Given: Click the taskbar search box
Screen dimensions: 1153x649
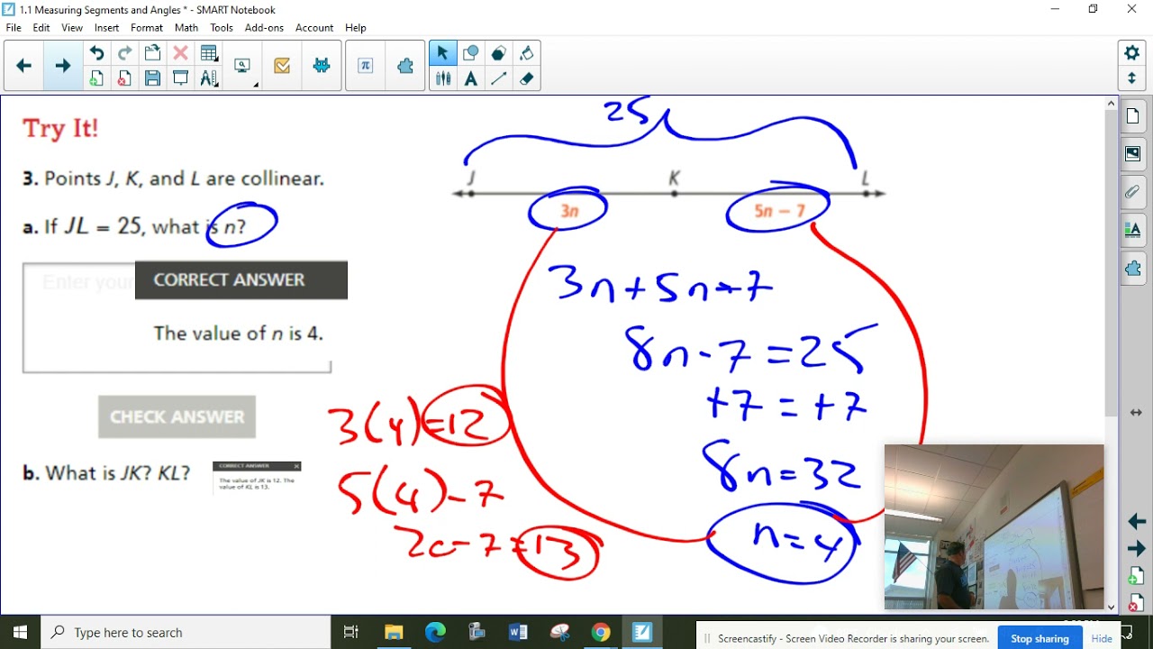Looking at the screenshot, I should (x=186, y=632).
